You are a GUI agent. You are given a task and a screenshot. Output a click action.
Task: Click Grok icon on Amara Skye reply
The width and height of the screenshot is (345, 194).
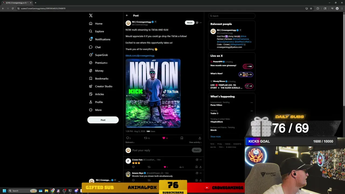[x=197, y=173]
